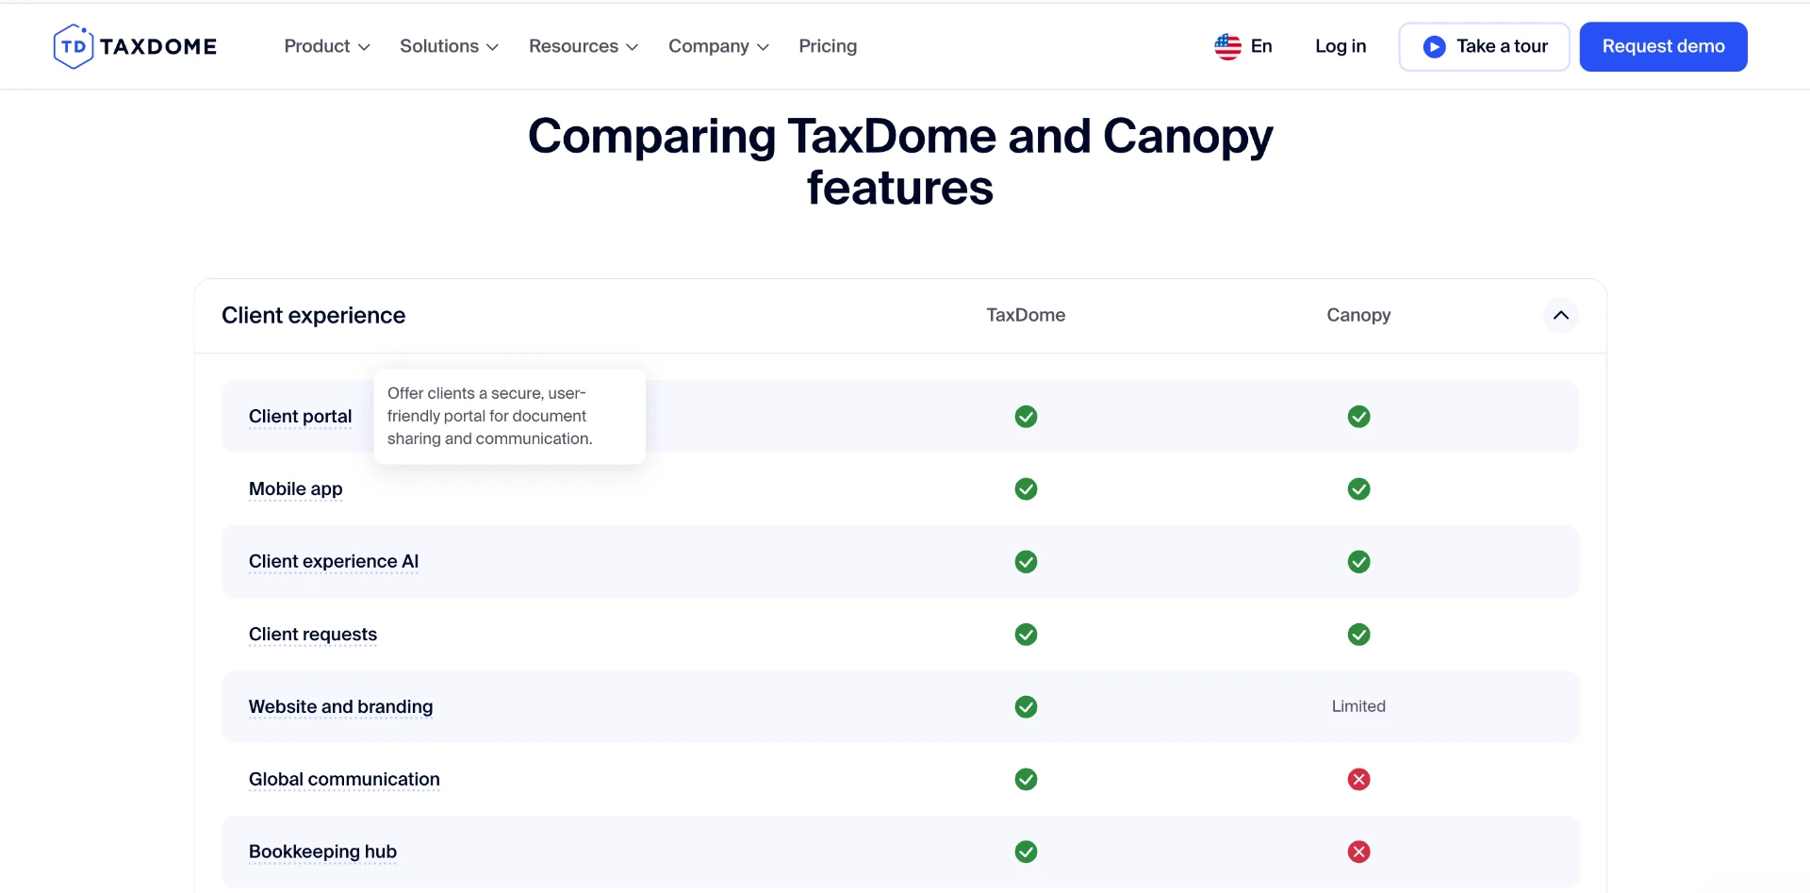Click TaxDome checkmark for Client portal

point(1026,417)
